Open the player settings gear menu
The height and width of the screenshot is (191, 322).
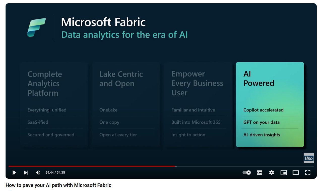coord(271,173)
